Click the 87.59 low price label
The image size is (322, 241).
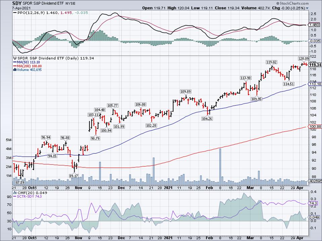(x=20, y=182)
